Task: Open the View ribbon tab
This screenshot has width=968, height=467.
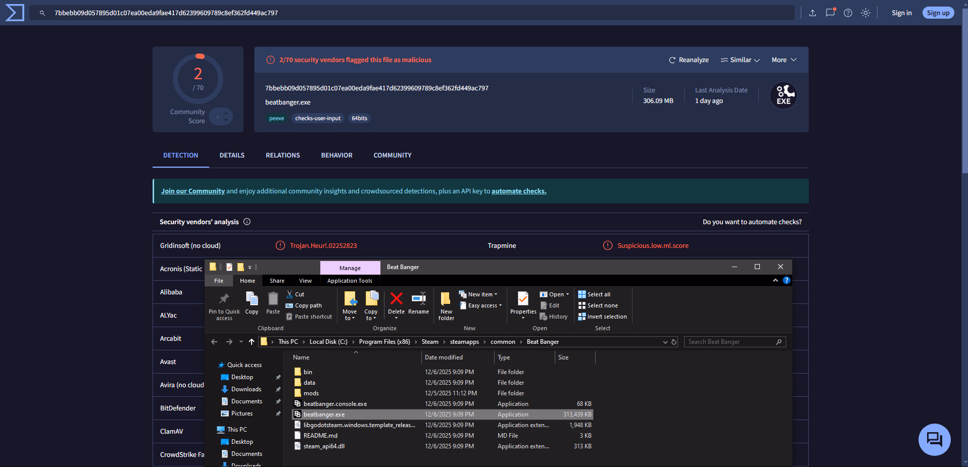Action: point(305,281)
